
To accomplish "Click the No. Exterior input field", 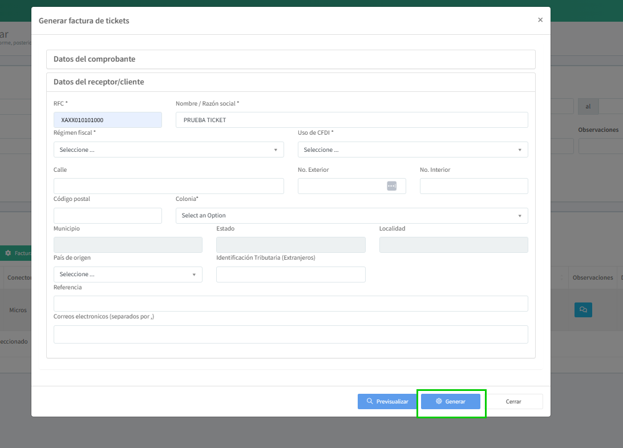I will [351, 186].
